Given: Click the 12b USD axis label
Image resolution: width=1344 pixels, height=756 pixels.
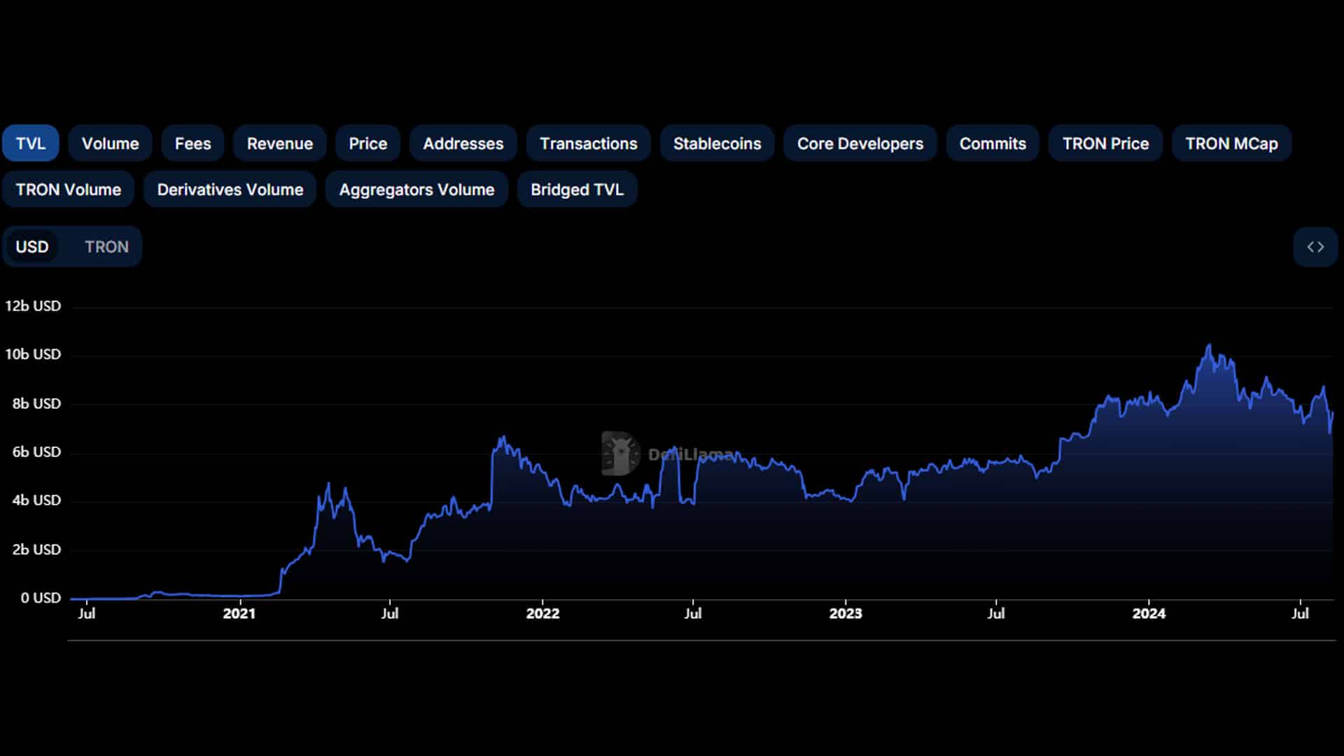Looking at the screenshot, I should pos(33,306).
